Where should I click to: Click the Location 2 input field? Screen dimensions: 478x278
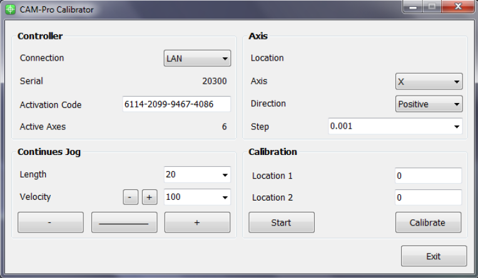point(429,197)
